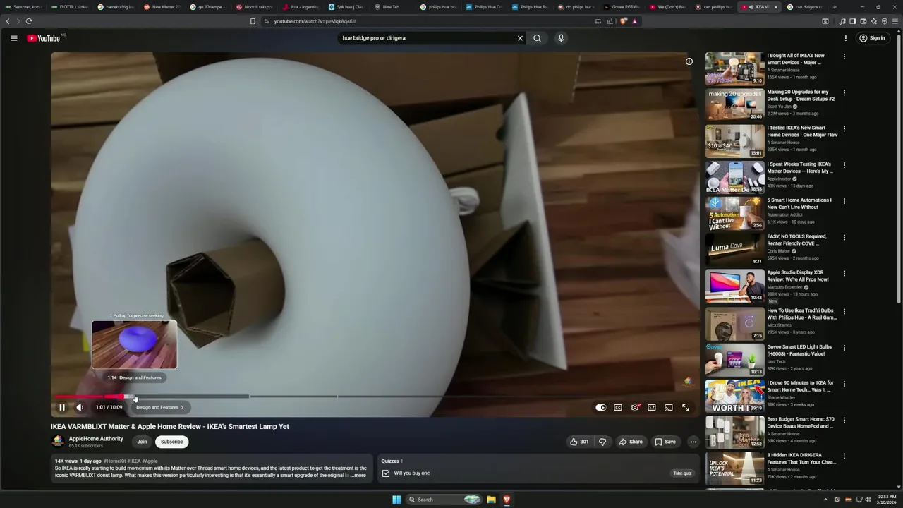Dislike the video

click(x=602, y=442)
